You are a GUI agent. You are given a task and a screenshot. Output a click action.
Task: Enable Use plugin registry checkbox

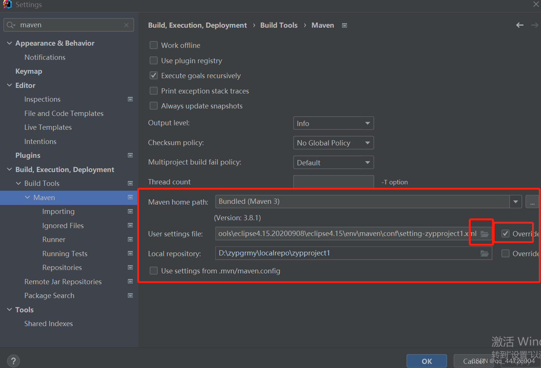(x=154, y=61)
